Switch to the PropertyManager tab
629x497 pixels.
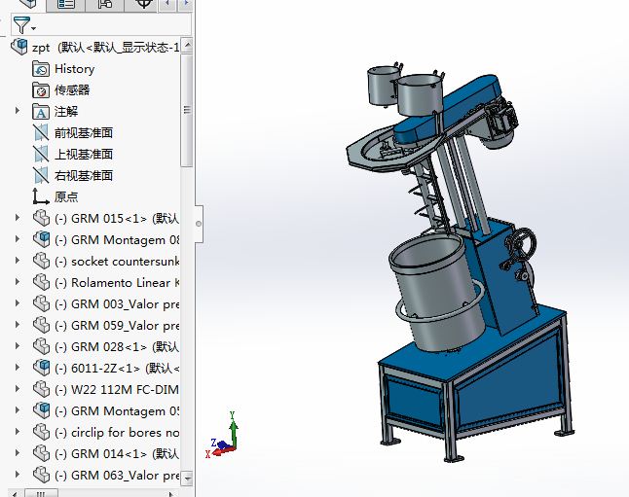point(66,5)
